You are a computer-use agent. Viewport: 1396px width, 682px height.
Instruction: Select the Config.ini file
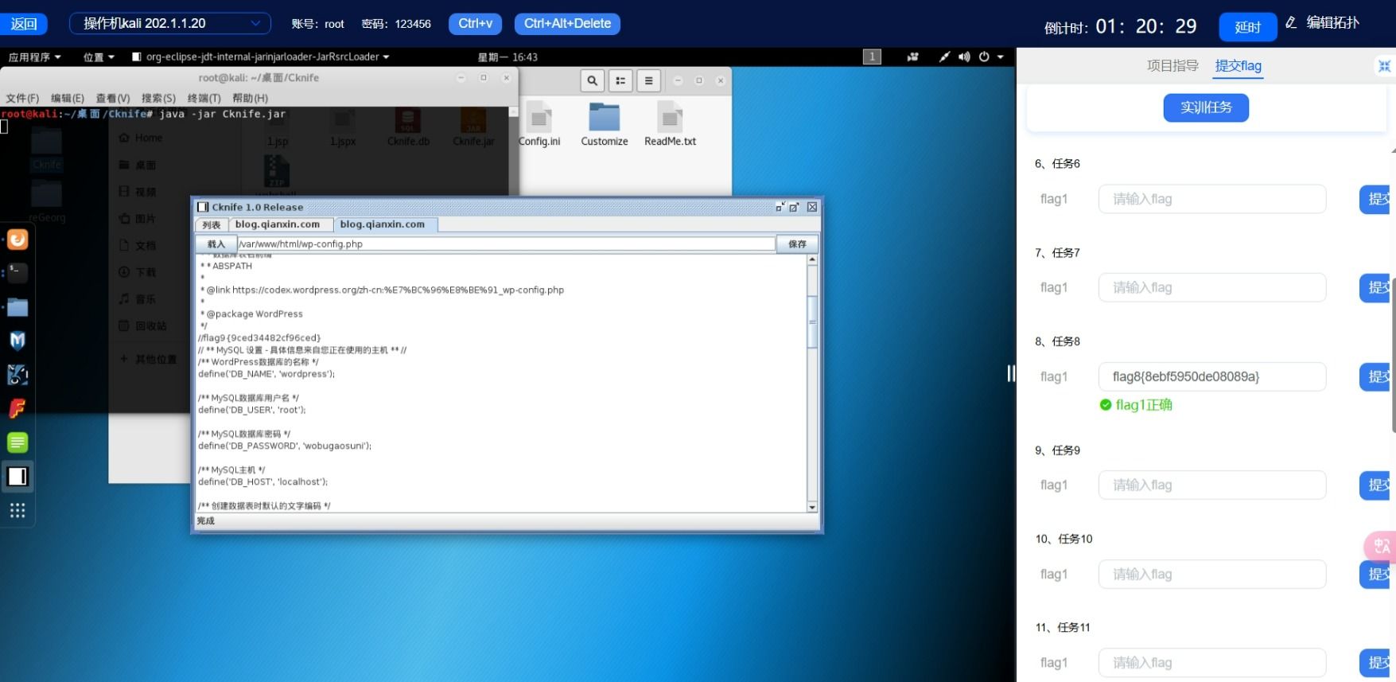pyautogui.click(x=539, y=124)
